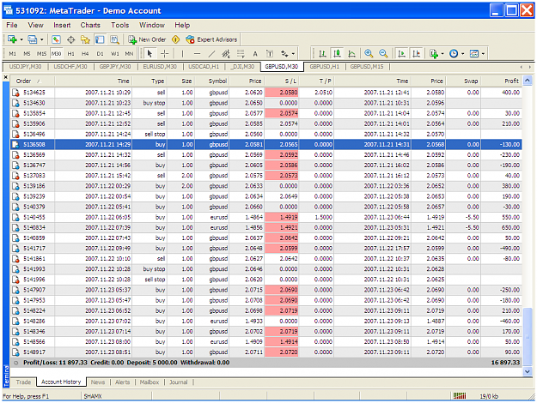Screen dimensions: 537x403
Task: Click the New Order button
Action: pyautogui.click(x=147, y=39)
